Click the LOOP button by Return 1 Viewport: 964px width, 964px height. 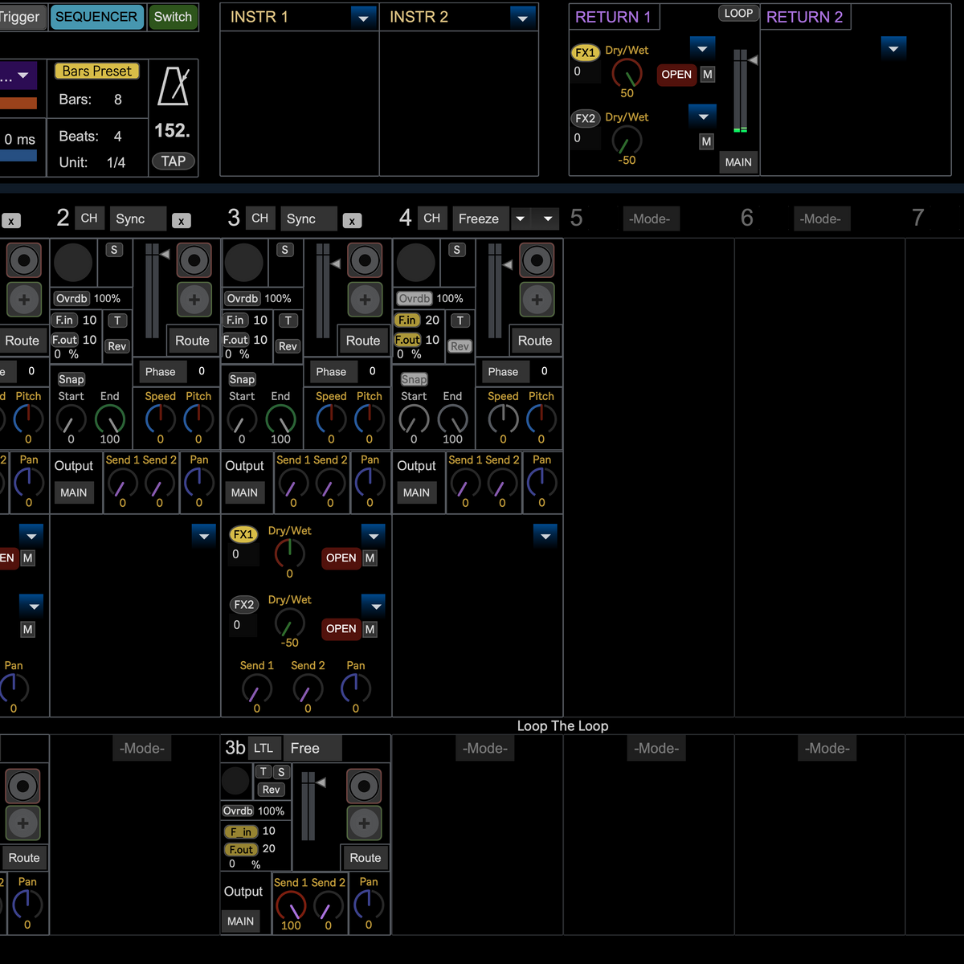738,13
